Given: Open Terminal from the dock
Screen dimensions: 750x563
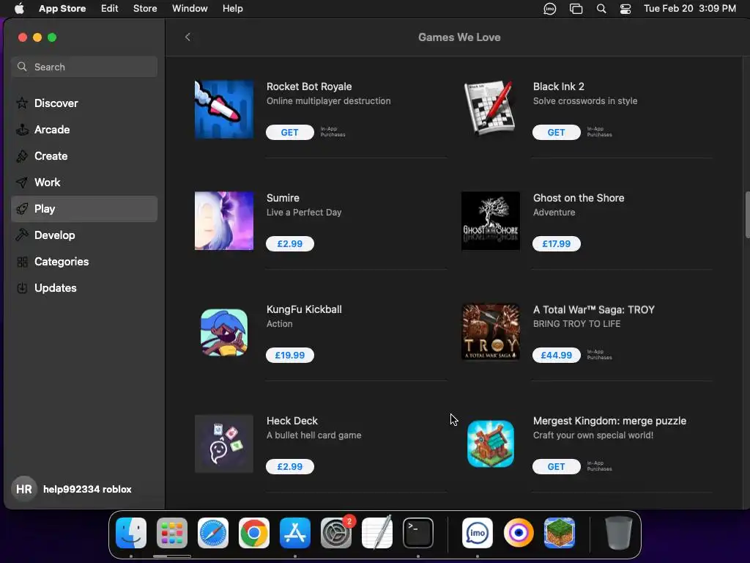Looking at the screenshot, I should pos(418,533).
